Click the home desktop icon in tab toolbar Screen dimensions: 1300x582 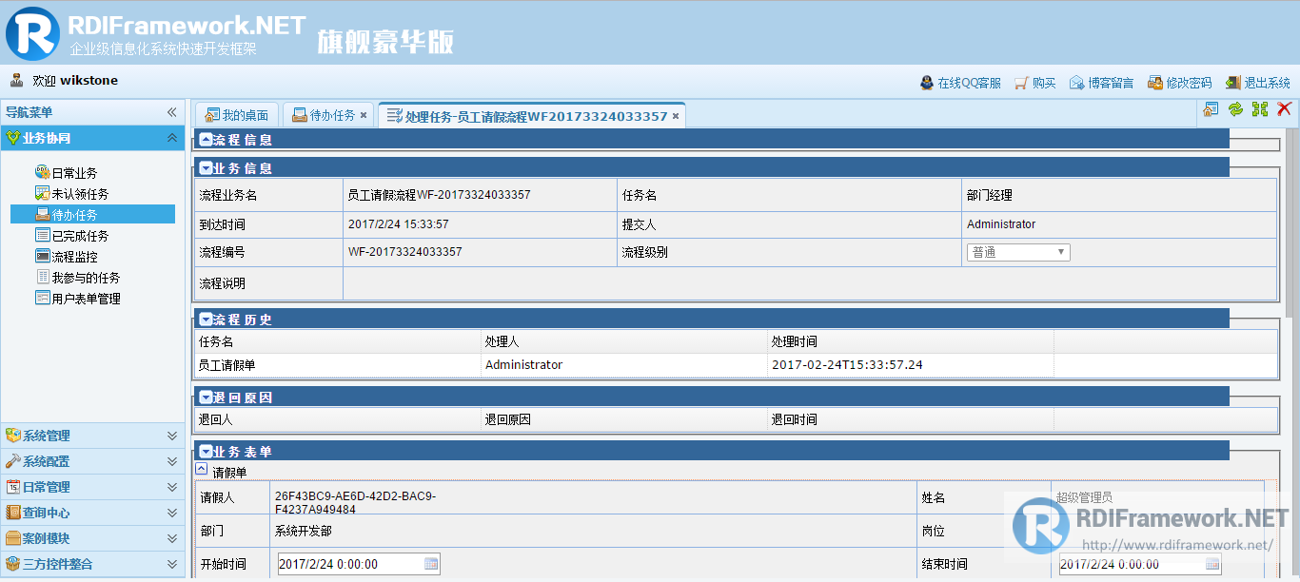click(1211, 109)
